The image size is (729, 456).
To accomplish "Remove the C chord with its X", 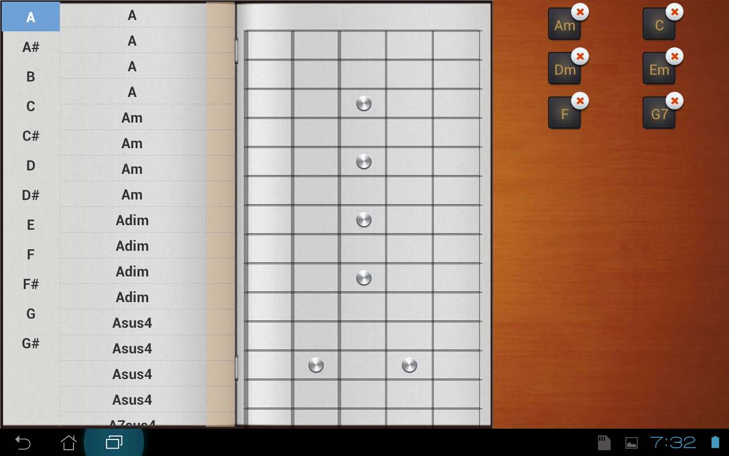I will (674, 11).
